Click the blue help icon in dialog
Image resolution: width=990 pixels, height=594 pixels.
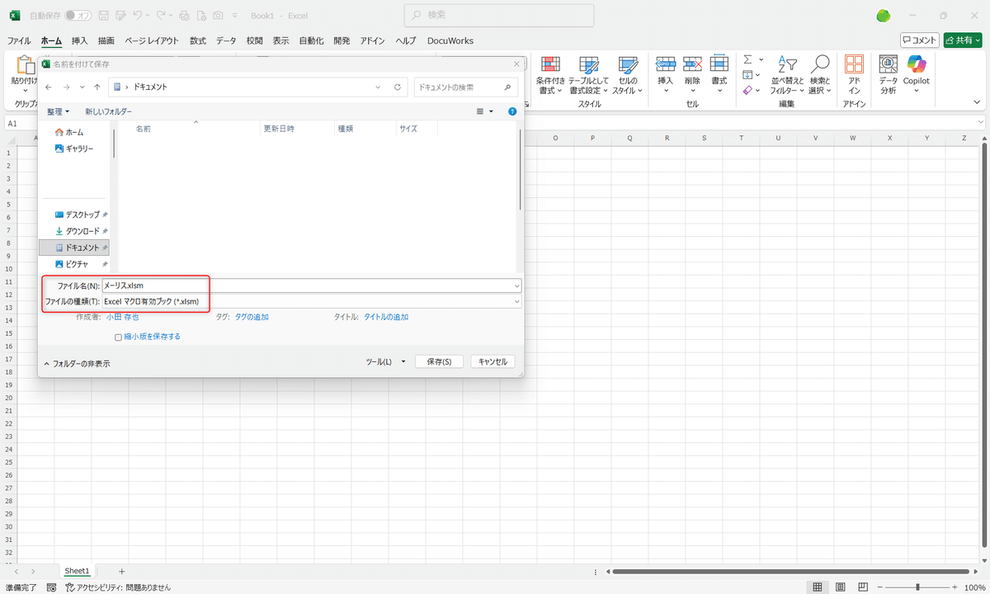click(512, 111)
